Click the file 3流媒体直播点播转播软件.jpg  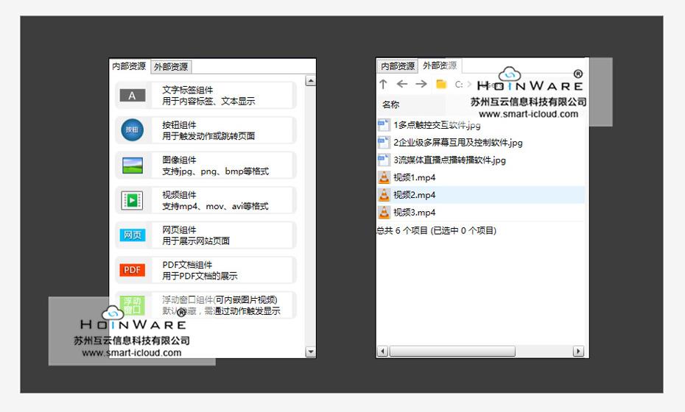pos(449,160)
